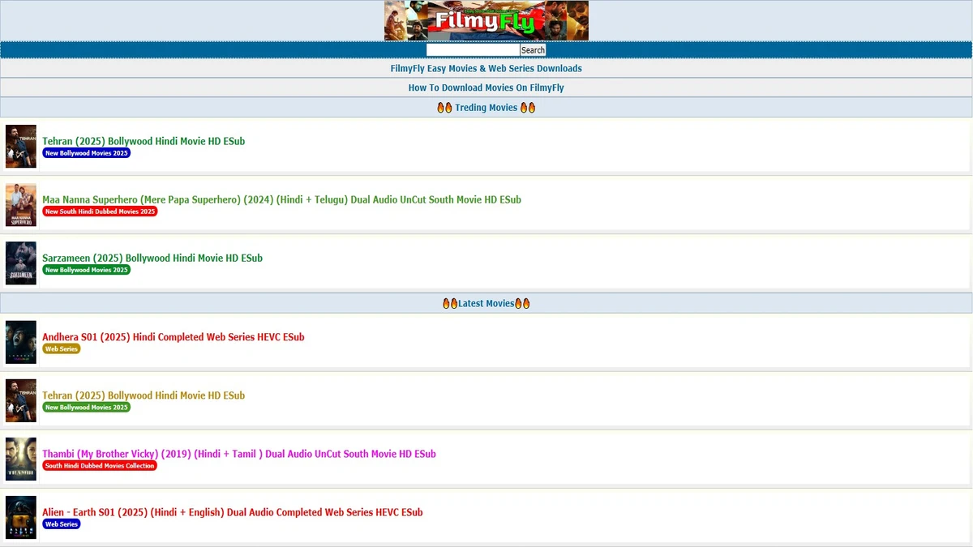
Task: Open FilmyFly Easy Movies & Web Series Downloads
Action: pos(486,69)
